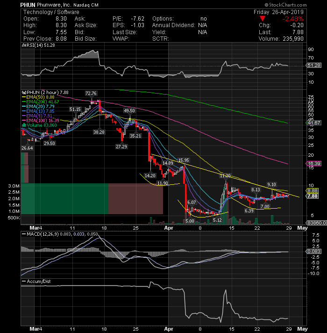Click the VWAP label
Screen dimensions: 327x333
[121, 39]
